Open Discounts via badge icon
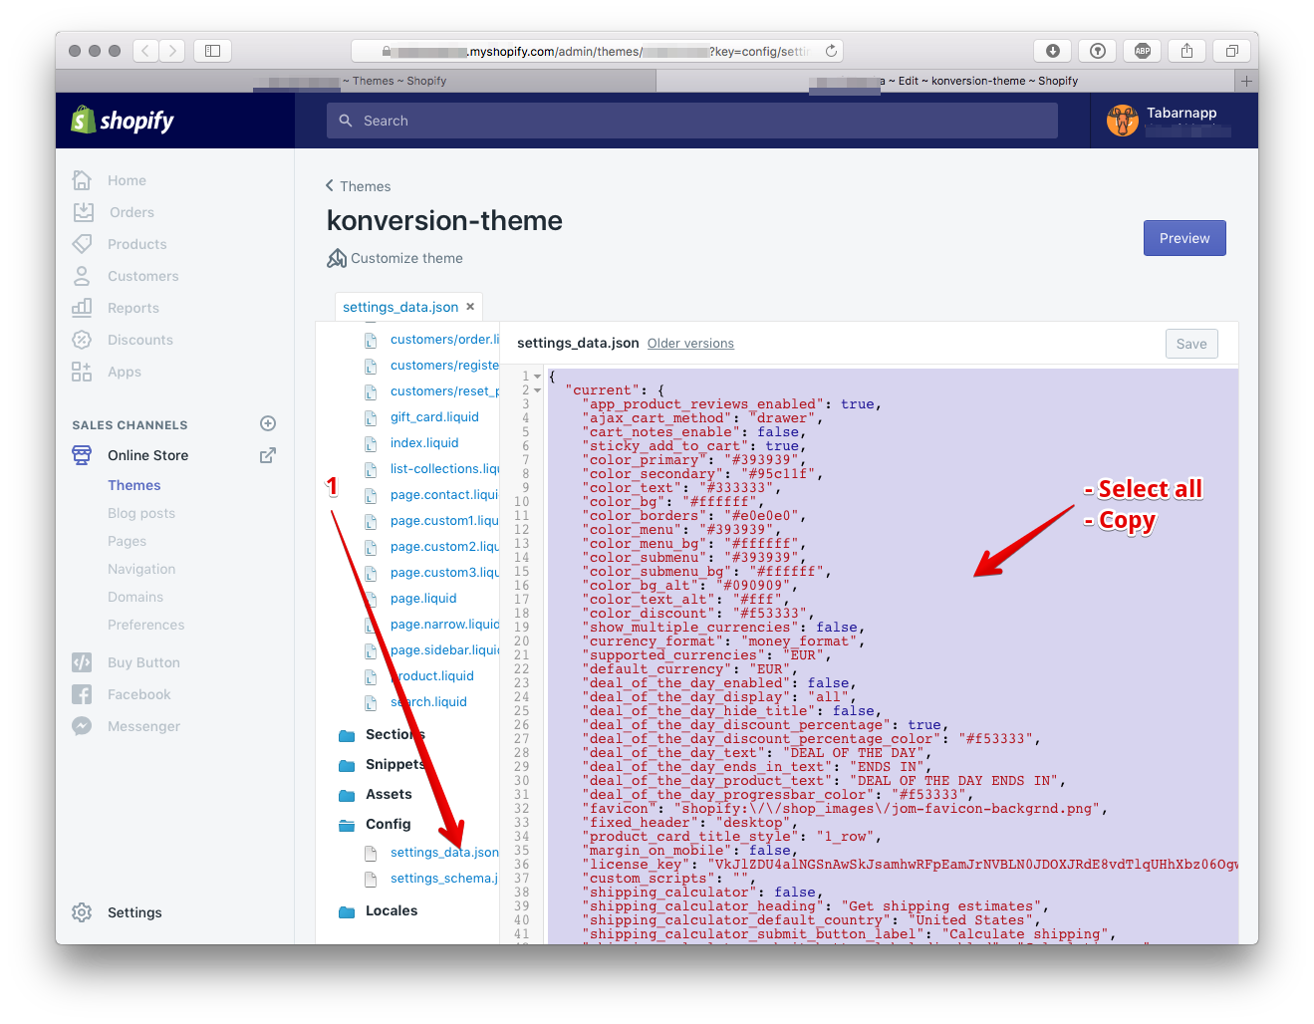Screen dimensions: 1314x1024 (82, 340)
